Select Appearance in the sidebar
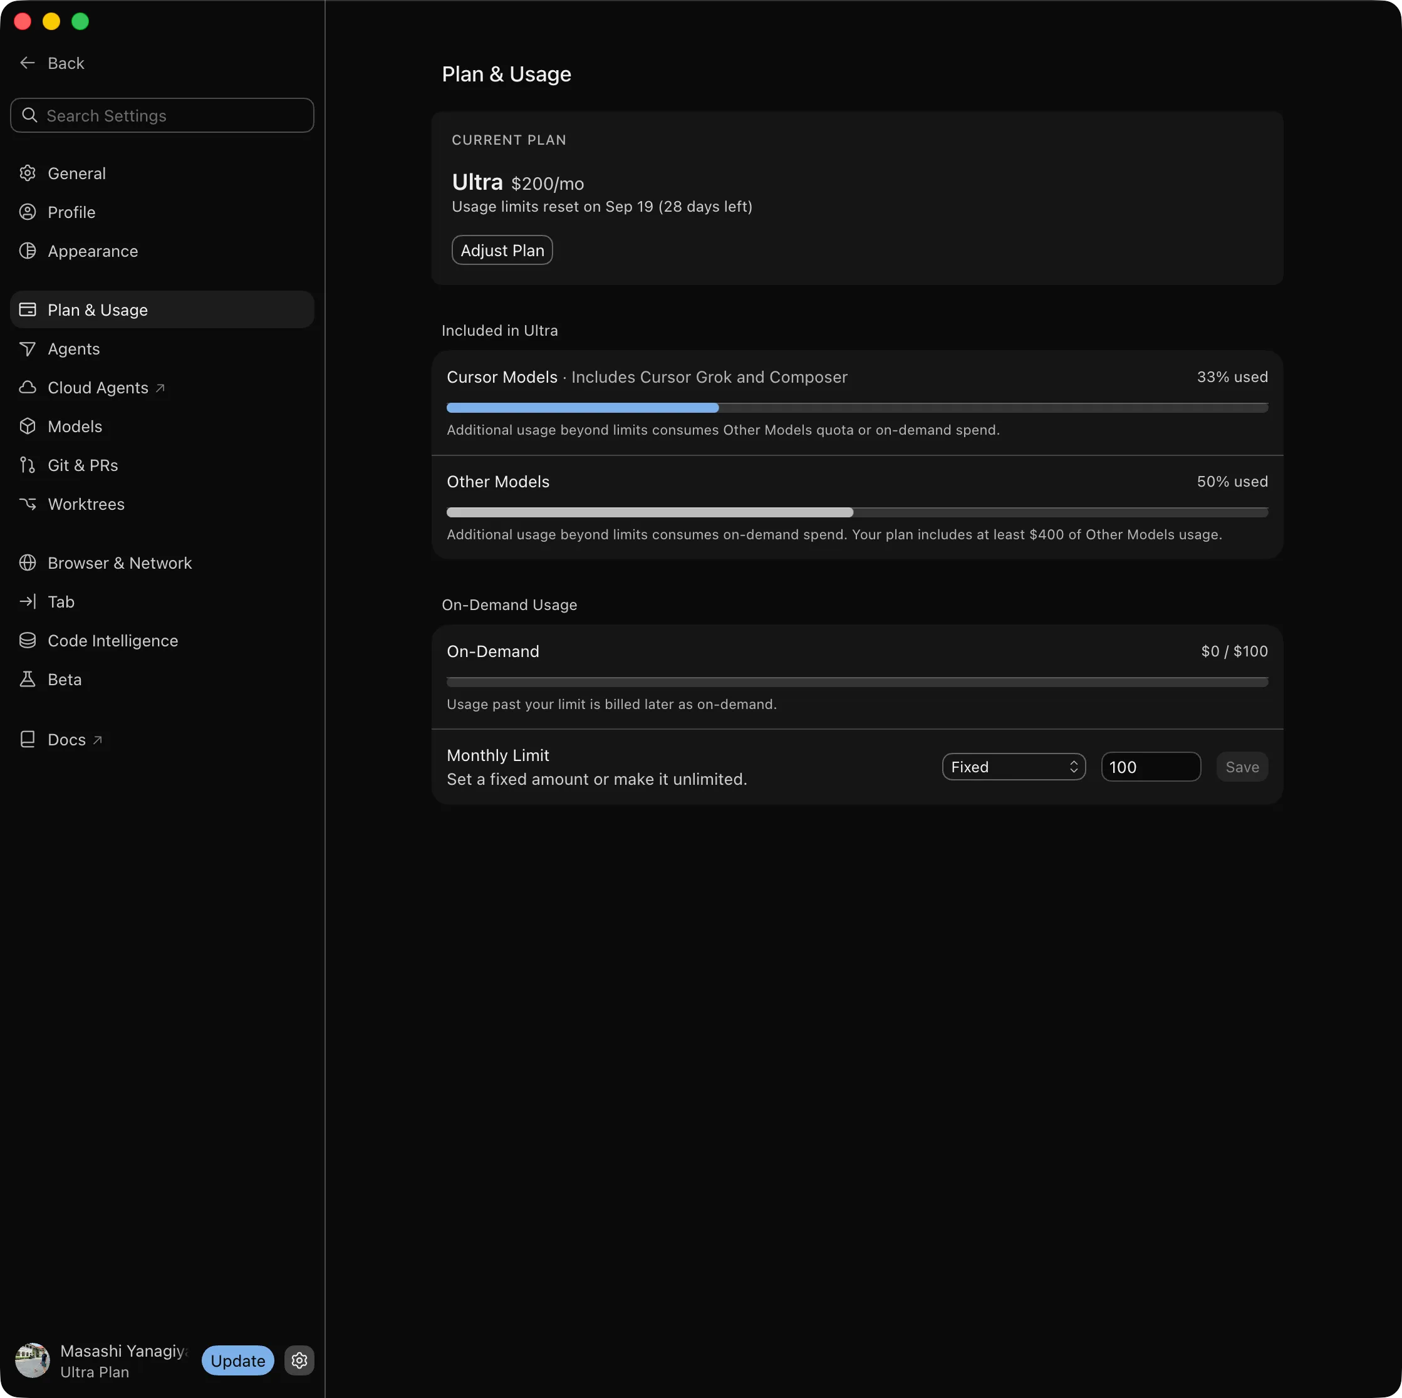This screenshot has height=1398, width=1402. (x=162, y=251)
